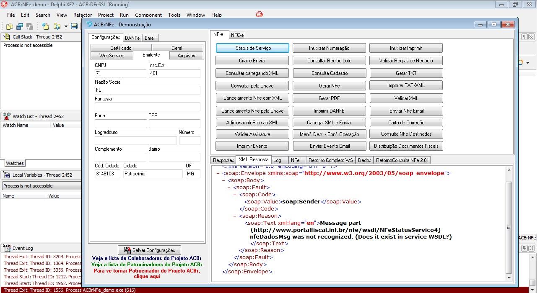Click the New Items icon in the Delphi toolbar
This screenshot has width=540, height=293.
tap(45, 26)
